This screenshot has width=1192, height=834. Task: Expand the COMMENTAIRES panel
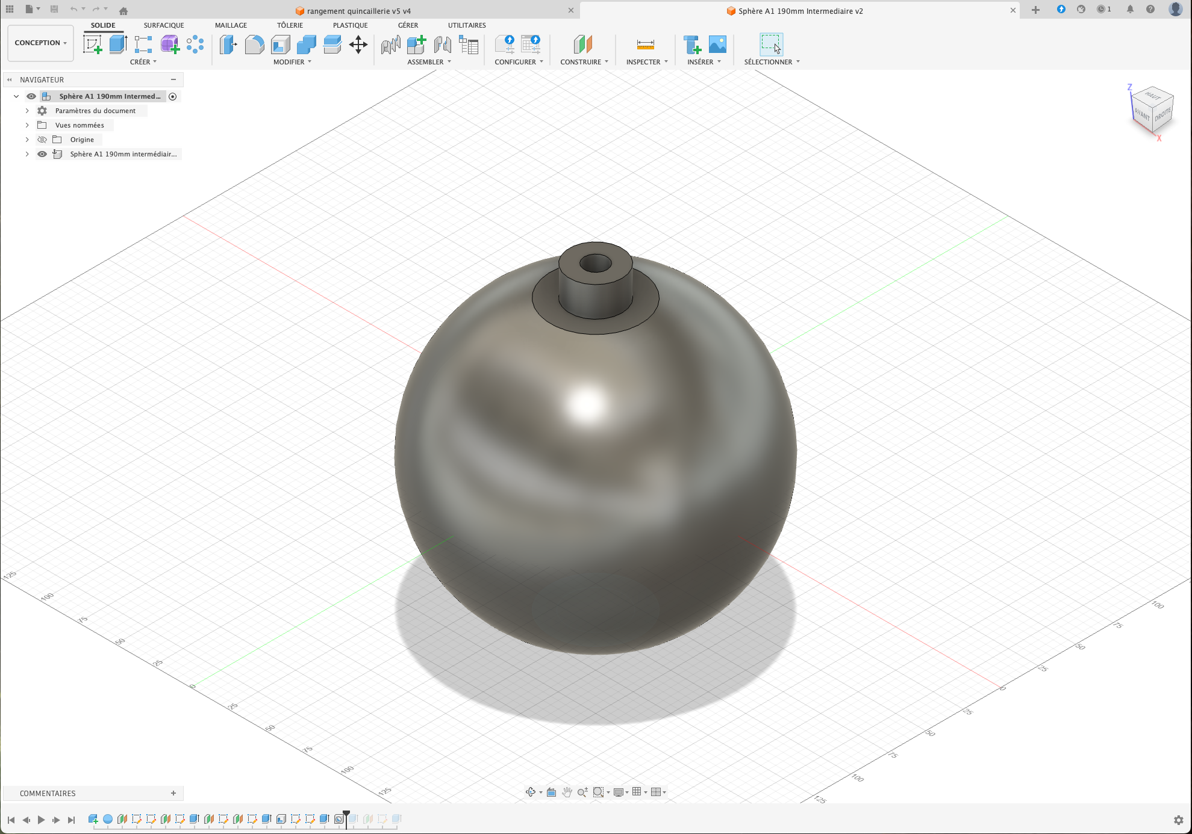[173, 793]
